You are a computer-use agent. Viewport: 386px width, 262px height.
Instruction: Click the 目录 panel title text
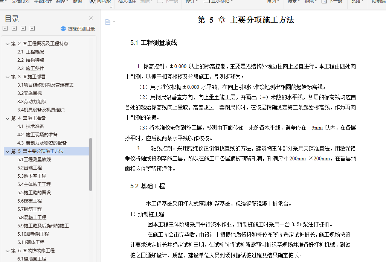12,19
